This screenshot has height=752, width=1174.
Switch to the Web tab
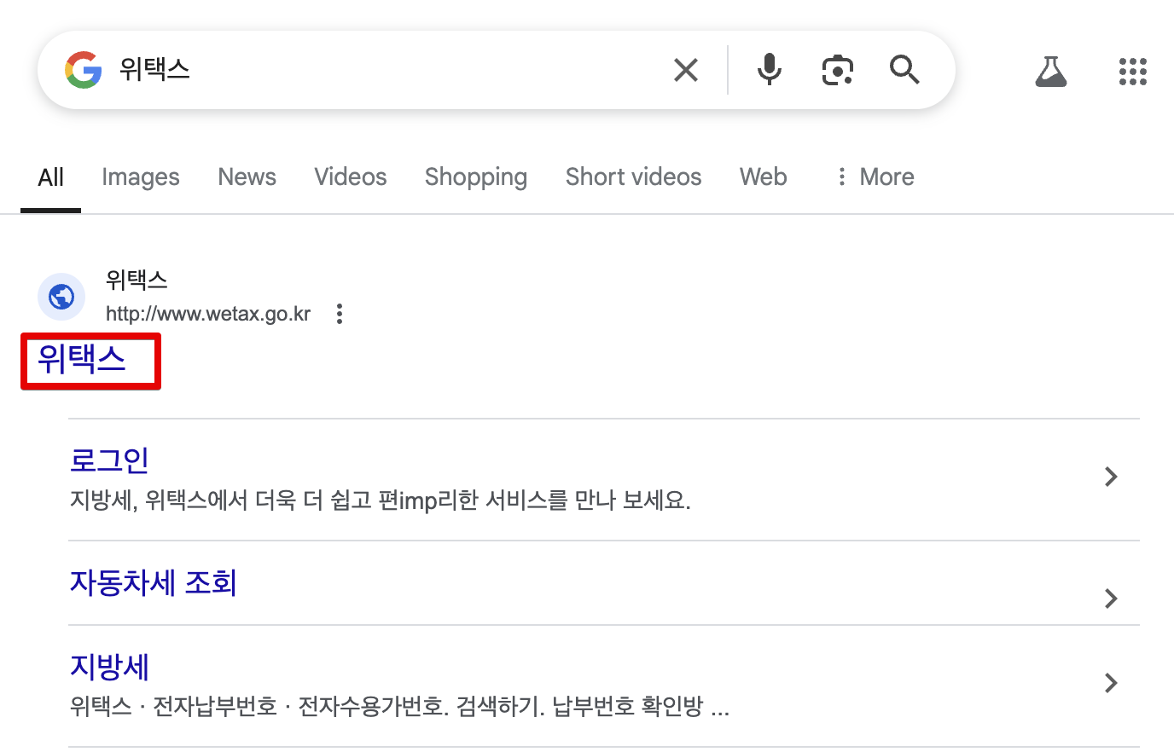764,177
